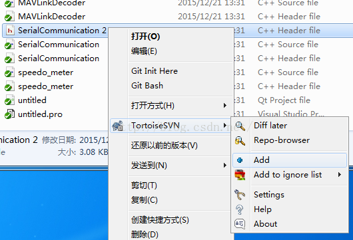Select Diff later in the SVN submenu
353x240 pixels.
[270, 126]
